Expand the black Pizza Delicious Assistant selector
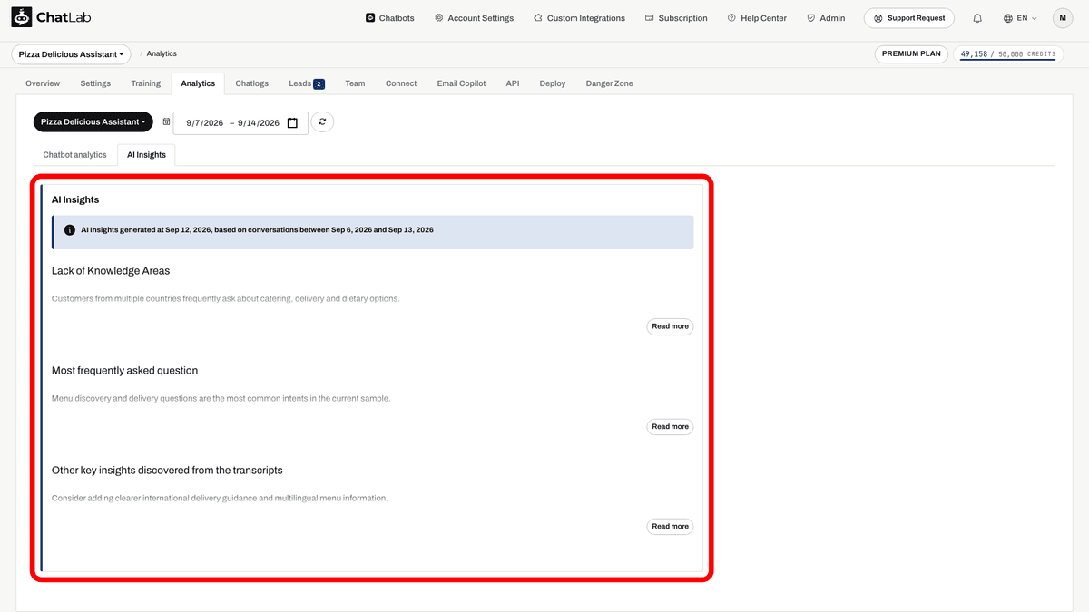Screen dimensions: 1089x612 pyautogui.click(x=93, y=121)
